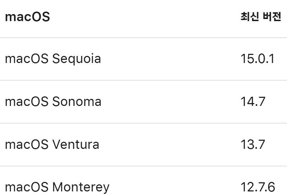Click the divider between Ventura and Monterey rows
The image size is (287, 196).
point(143,166)
